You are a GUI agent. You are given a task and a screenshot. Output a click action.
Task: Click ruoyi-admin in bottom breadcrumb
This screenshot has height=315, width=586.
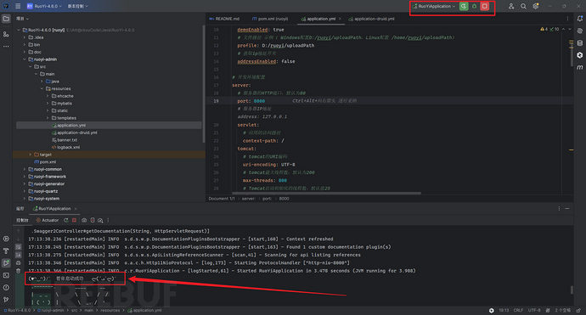(52, 310)
